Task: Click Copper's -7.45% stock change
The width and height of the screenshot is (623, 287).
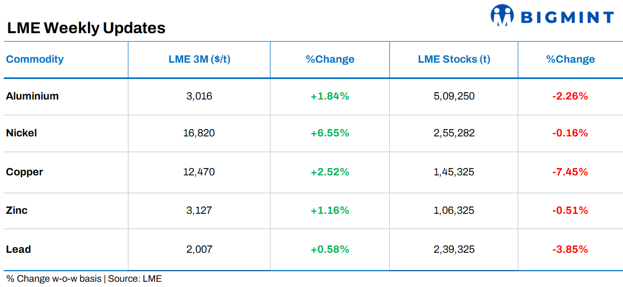Action: 570,172
